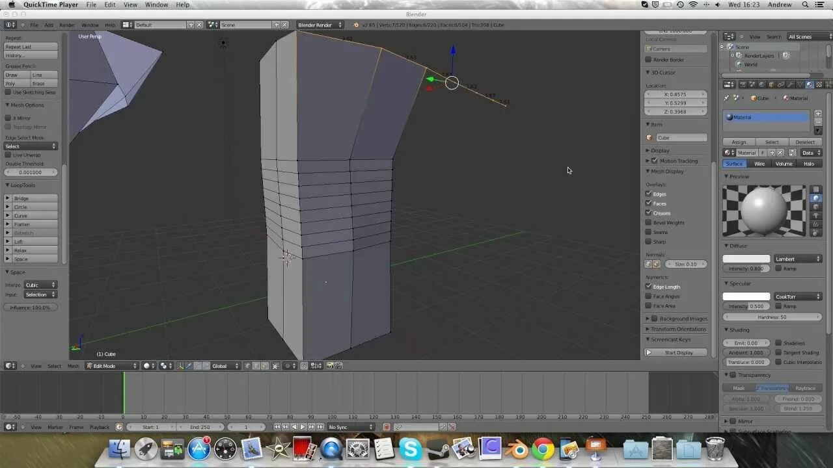The width and height of the screenshot is (833, 468).
Task: Click the LoopTools Bridge button
Action: (x=31, y=198)
